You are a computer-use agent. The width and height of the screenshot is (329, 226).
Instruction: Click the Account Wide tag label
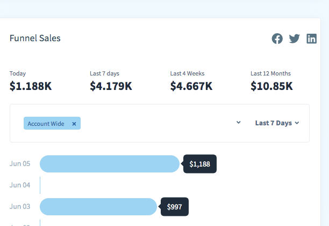click(46, 124)
